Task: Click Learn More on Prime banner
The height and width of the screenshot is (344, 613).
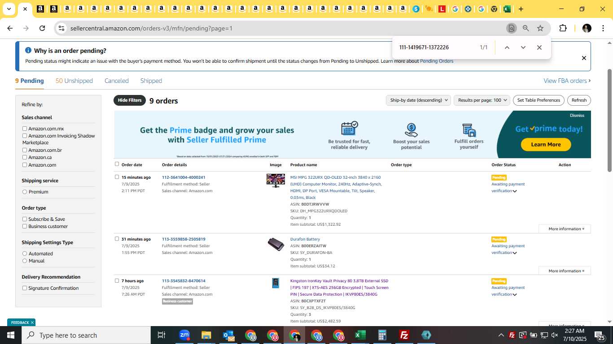Action: point(546,144)
